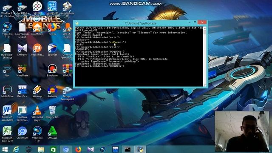Launch XiaoMiTool from the desktop
272x153 pixels.
click(37, 29)
